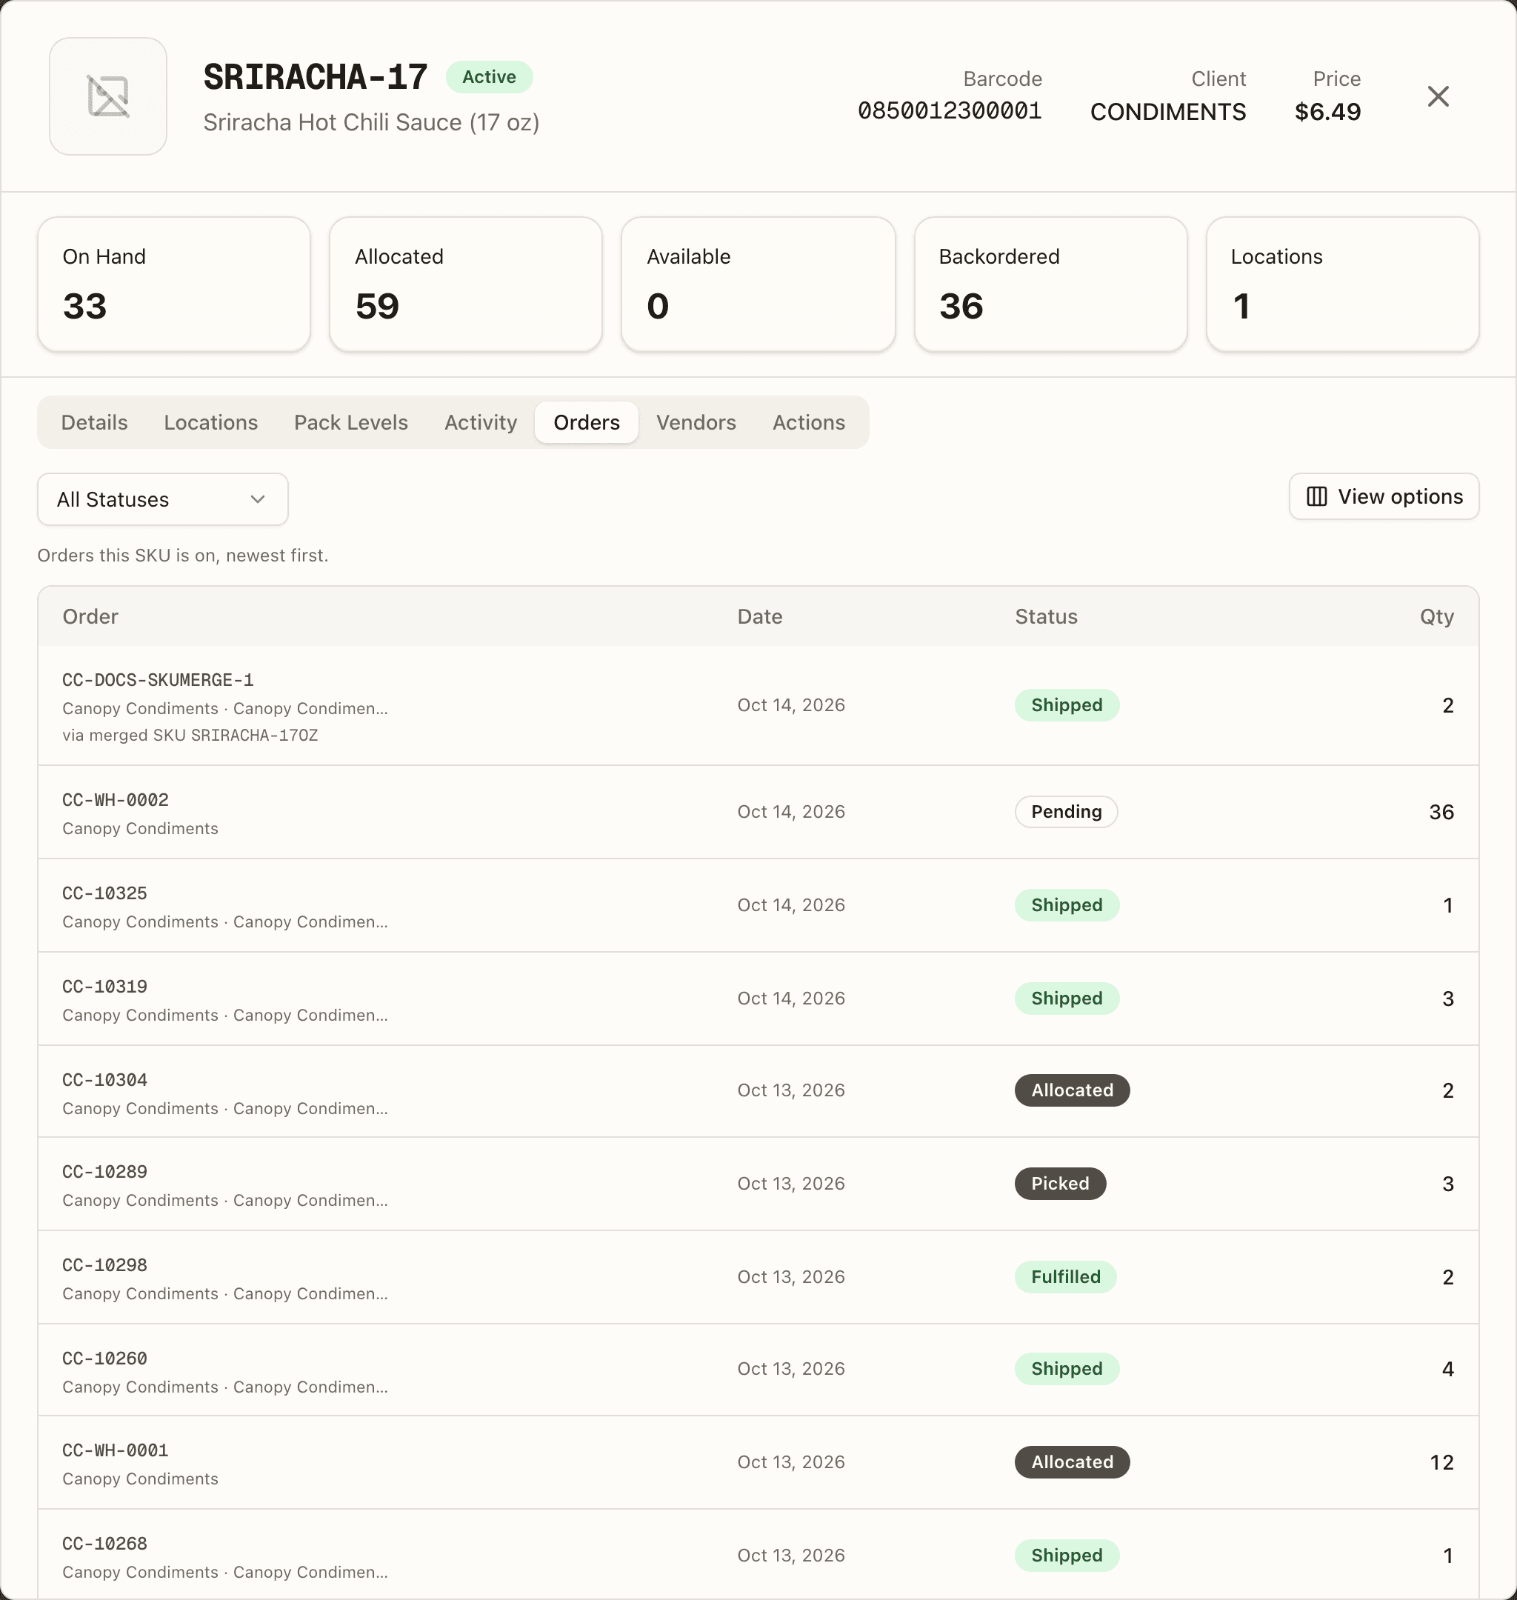Select the Activity tab
This screenshot has width=1517, height=1600.
pyautogui.click(x=480, y=422)
